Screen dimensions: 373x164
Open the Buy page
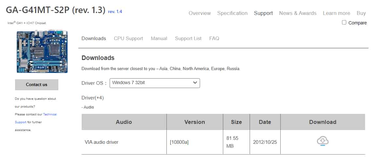coord(361,13)
